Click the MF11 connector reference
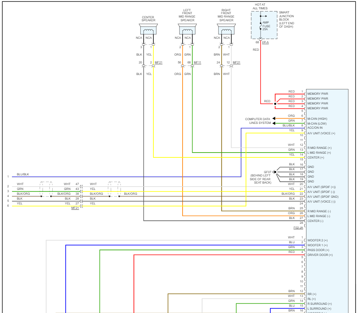The image size is (358, 313). [197, 62]
